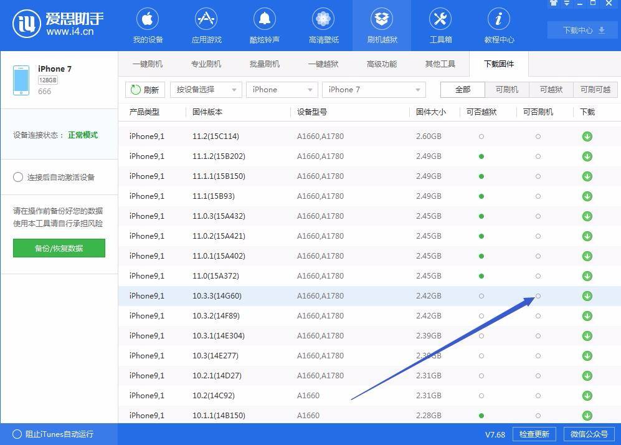The width and height of the screenshot is (621, 445).
Task: Click flashable indicator for 10.2(14C92)
Action: [538, 396]
